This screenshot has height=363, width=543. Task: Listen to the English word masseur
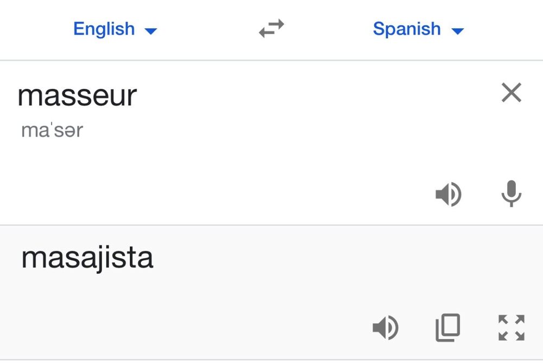449,195
